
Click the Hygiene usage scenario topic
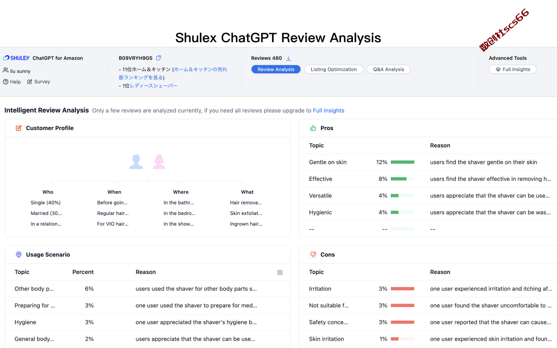tap(25, 322)
